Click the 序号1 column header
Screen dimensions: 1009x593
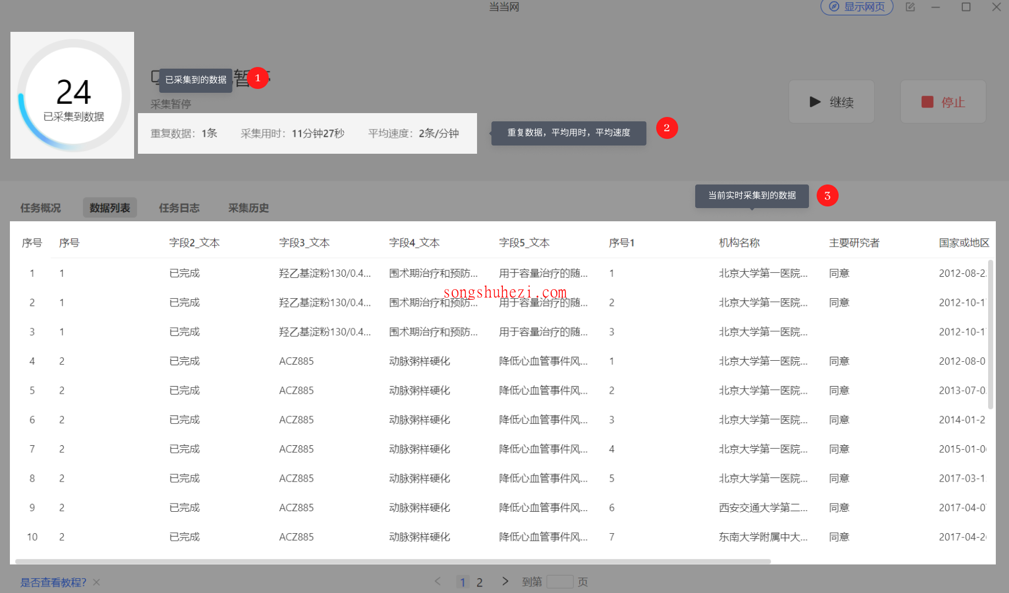click(x=622, y=243)
